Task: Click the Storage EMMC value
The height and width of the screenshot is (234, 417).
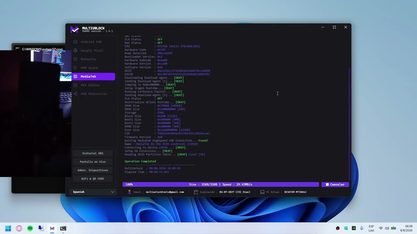Action: tap(161, 113)
